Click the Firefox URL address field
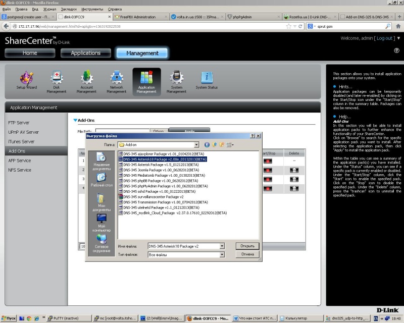The image size is (404, 323). point(150,26)
